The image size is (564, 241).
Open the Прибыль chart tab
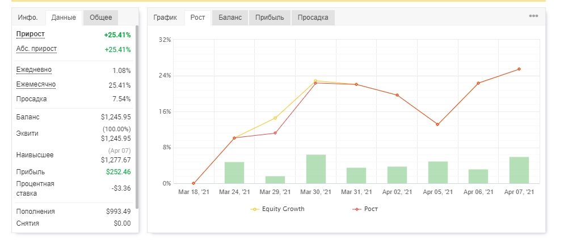[270, 18]
